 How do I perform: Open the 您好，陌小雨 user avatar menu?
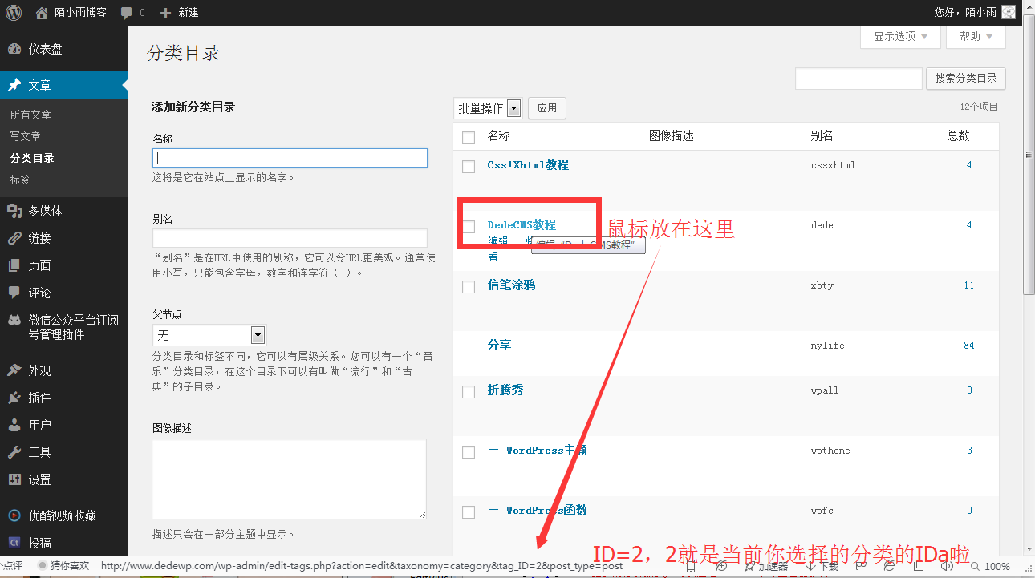pos(1009,12)
